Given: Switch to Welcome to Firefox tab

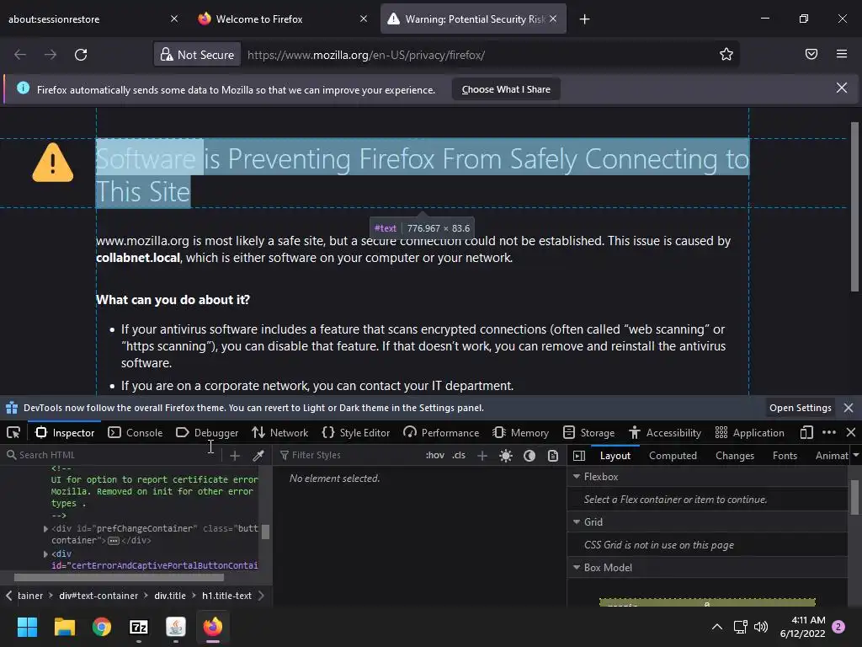Looking at the screenshot, I should click(283, 19).
